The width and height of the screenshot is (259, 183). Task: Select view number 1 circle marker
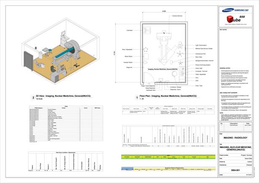point(137,98)
